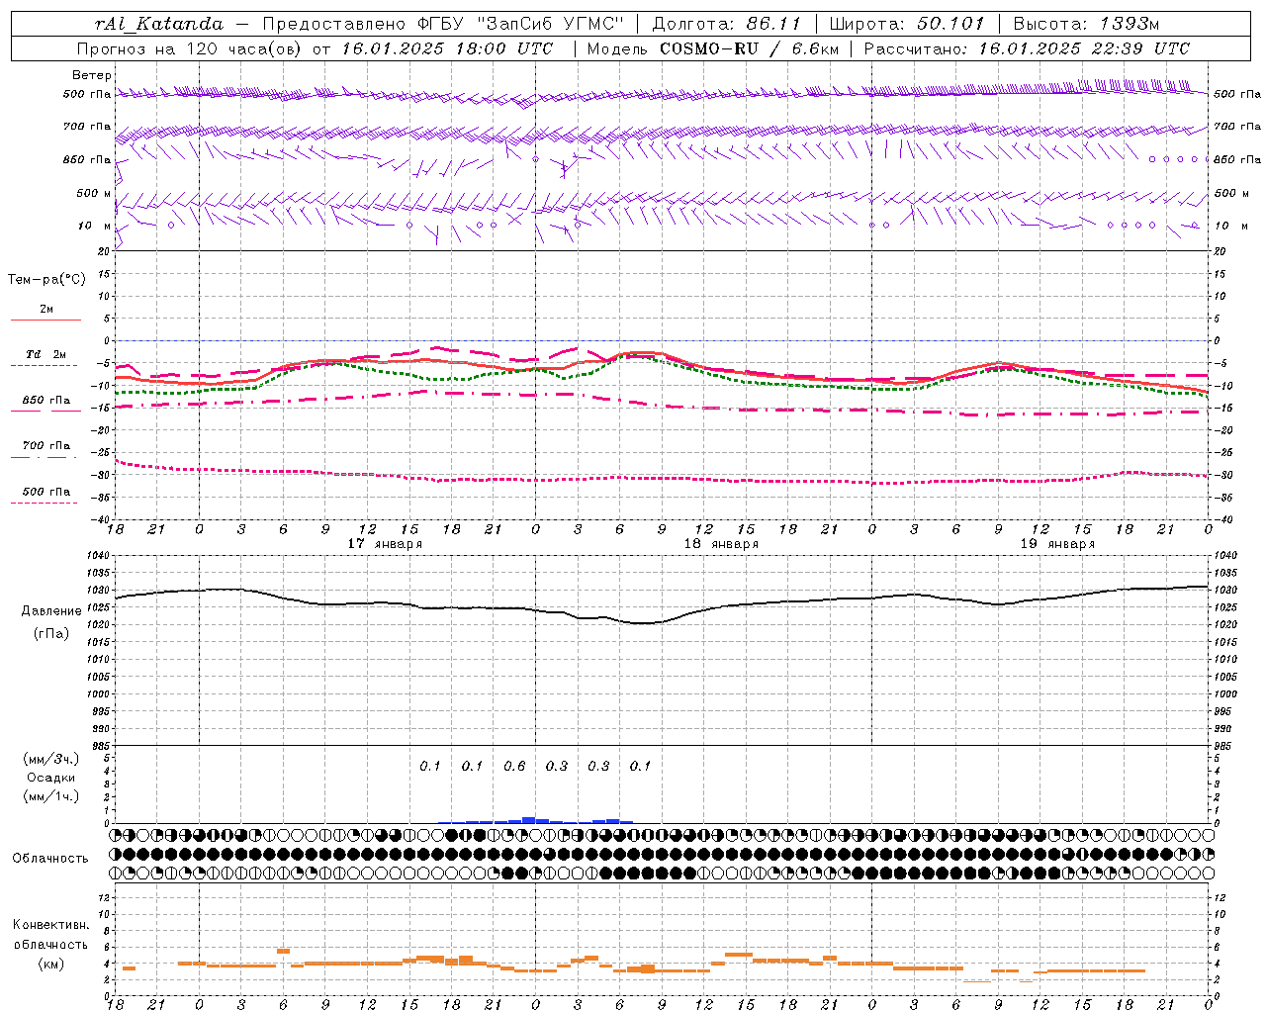Click the '19 января' date label

pos(1057,544)
